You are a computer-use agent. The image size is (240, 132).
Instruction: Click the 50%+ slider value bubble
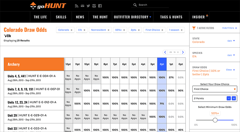(215, 113)
